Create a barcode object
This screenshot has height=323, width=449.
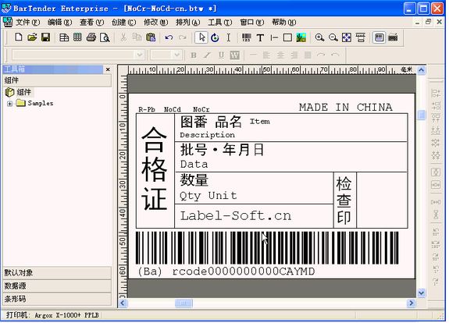tap(247, 37)
